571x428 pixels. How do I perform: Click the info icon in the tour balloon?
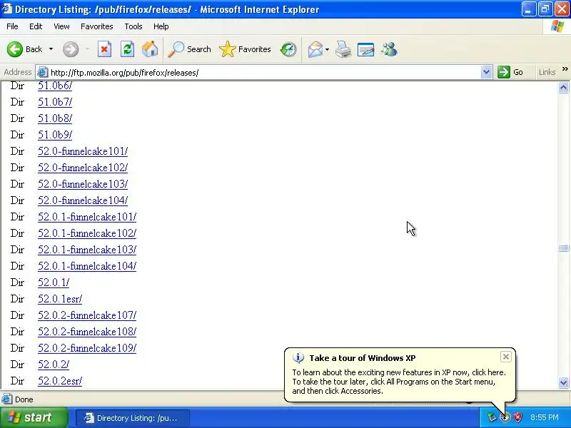click(x=298, y=358)
